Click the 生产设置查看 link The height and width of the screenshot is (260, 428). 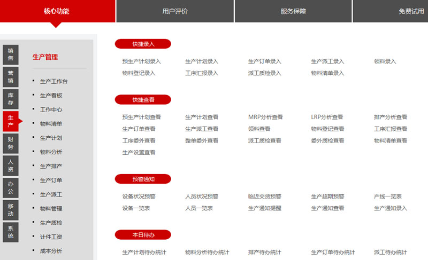point(139,152)
